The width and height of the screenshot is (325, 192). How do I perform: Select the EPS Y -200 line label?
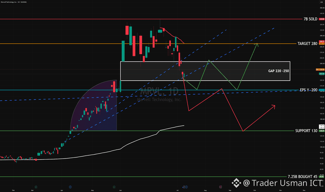(308, 90)
